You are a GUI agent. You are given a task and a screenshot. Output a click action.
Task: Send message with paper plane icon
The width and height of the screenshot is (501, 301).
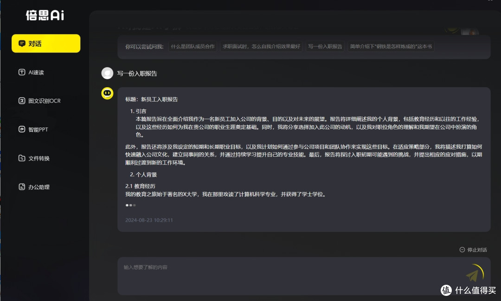coord(473,275)
